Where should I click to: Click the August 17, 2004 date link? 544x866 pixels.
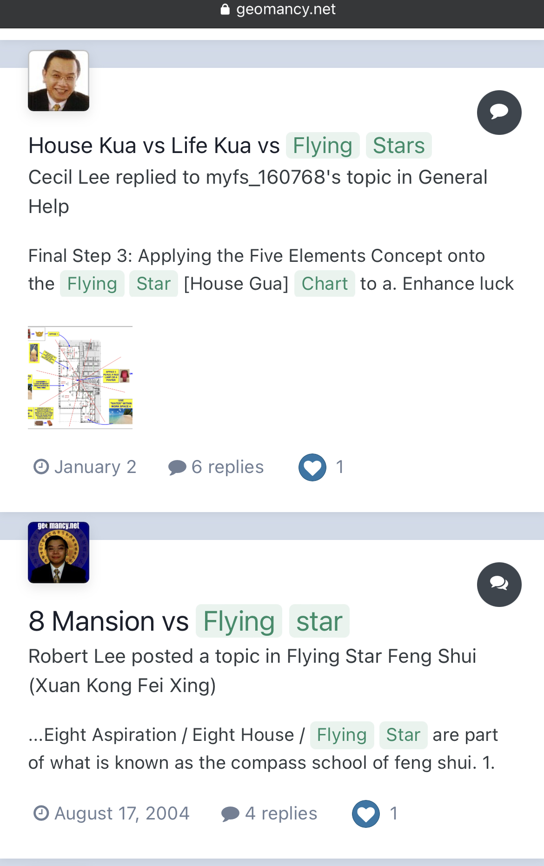[x=122, y=813]
